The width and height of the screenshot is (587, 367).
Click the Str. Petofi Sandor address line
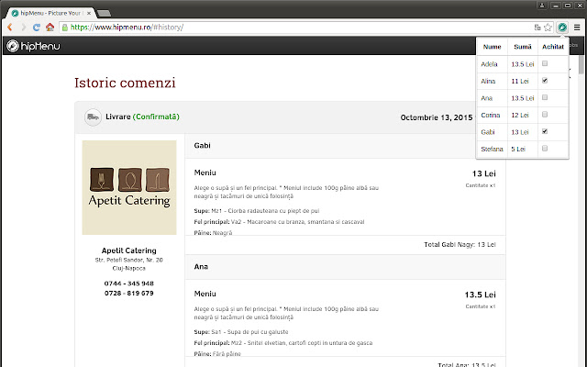(128, 260)
